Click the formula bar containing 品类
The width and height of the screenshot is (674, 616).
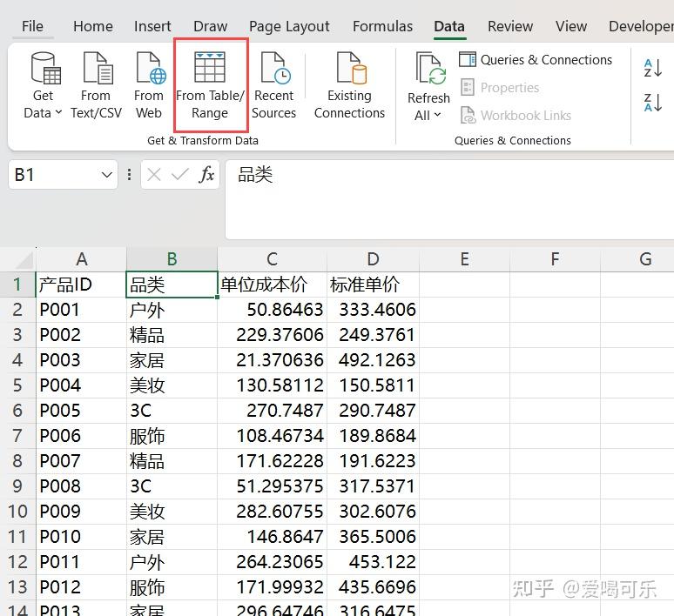click(x=449, y=199)
